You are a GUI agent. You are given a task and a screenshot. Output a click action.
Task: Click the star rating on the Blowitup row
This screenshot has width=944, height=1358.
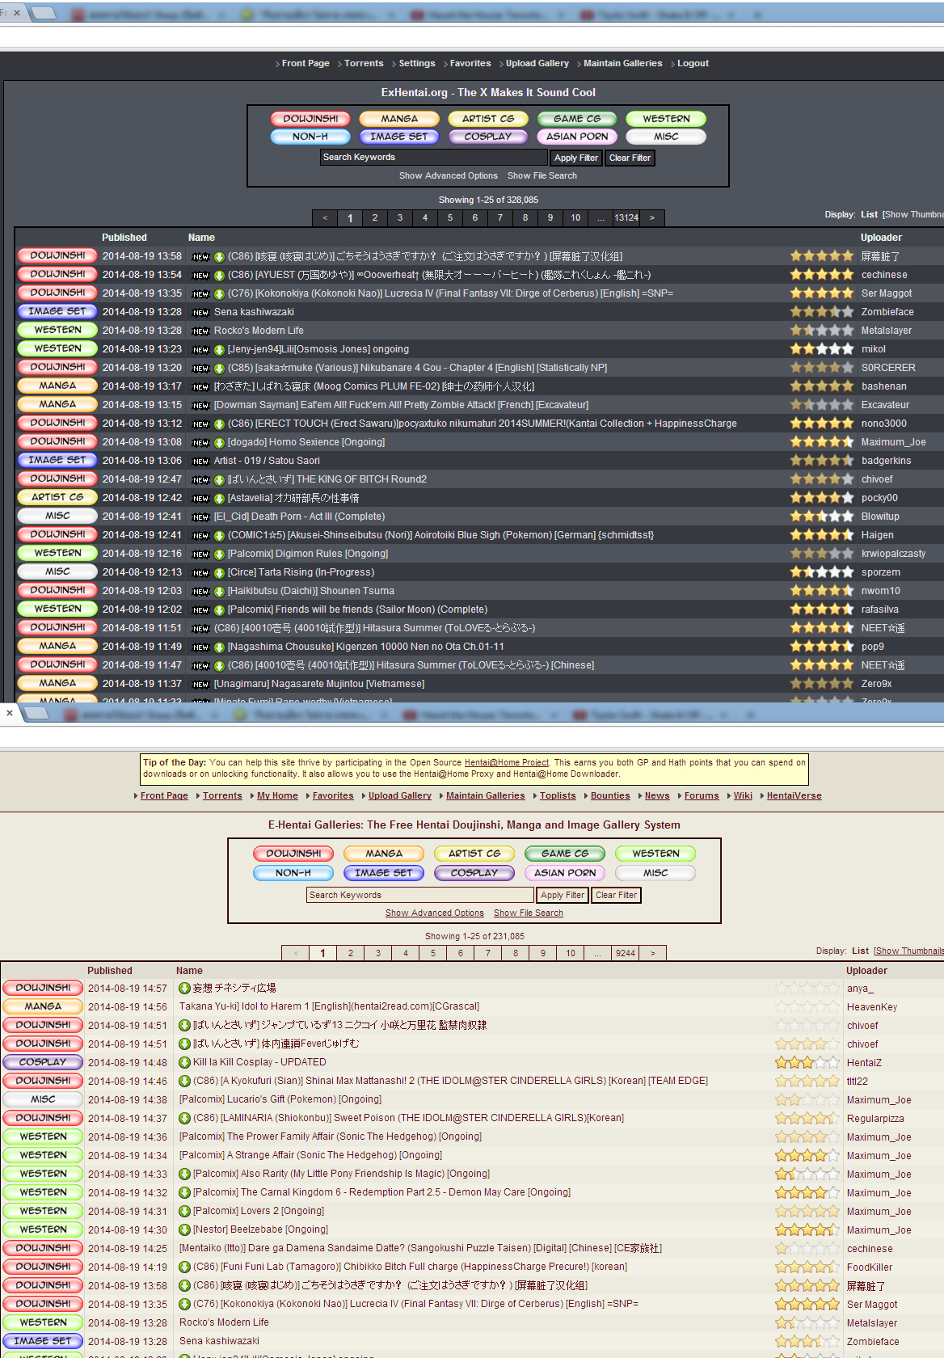pos(822,516)
